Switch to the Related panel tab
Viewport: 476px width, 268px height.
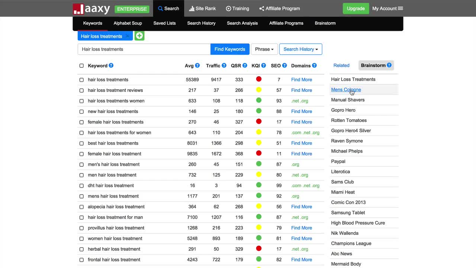[x=341, y=66]
